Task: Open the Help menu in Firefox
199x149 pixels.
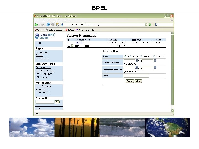Action: click(x=69, y=20)
